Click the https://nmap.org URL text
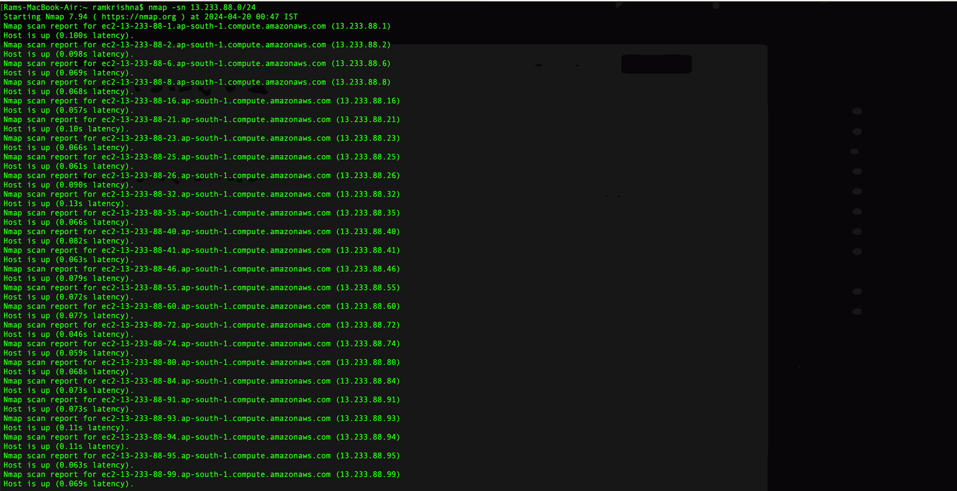This screenshot has width=957, height=491. (139, 17)
